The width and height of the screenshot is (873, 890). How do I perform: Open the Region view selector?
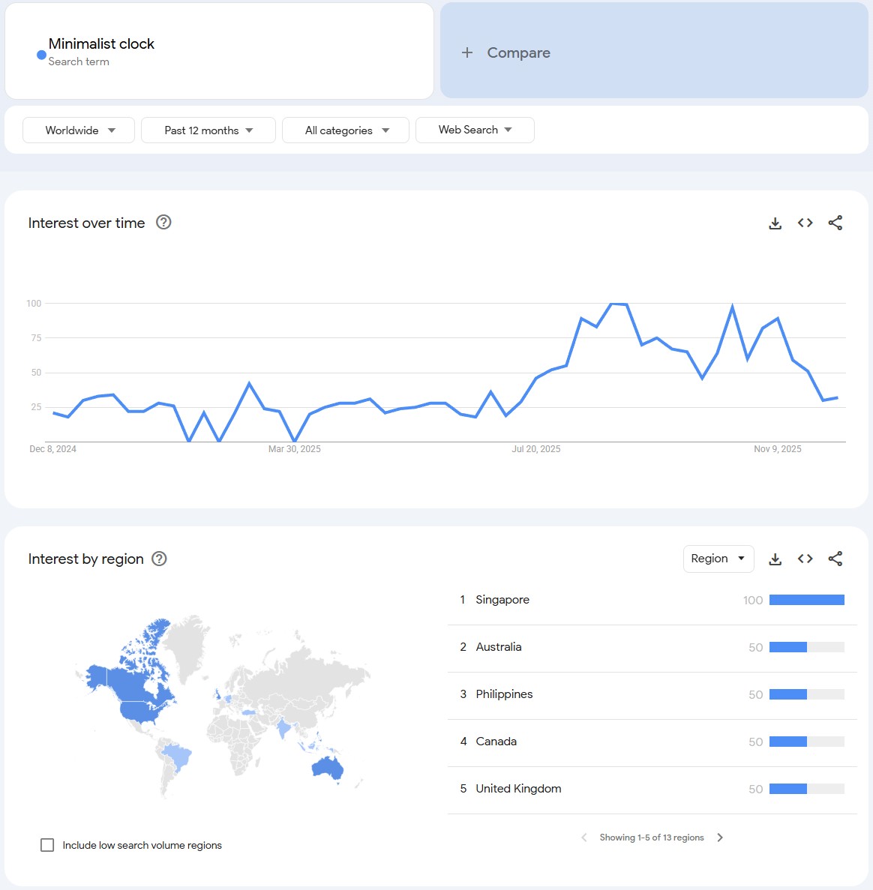718,559
